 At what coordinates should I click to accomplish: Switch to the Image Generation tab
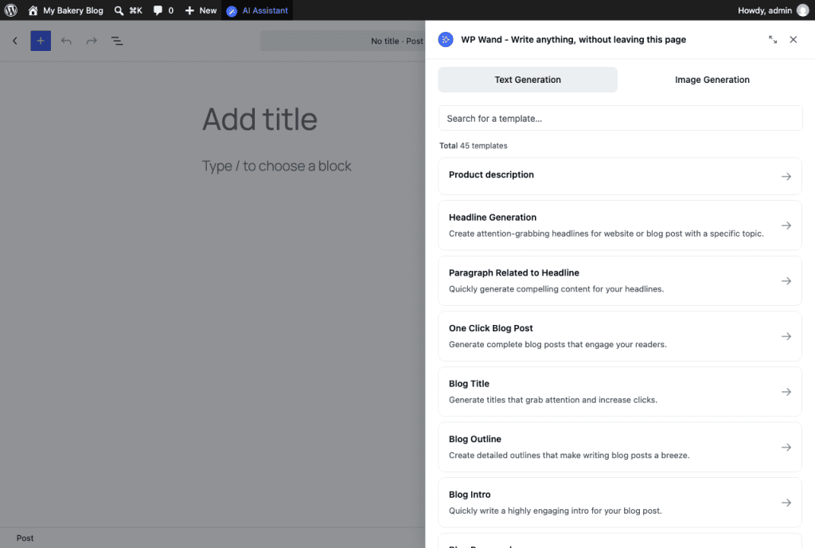pos(712,80)
